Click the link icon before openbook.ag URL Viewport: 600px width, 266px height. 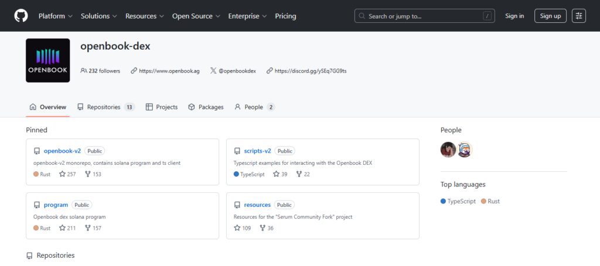(x=134, y=71)
